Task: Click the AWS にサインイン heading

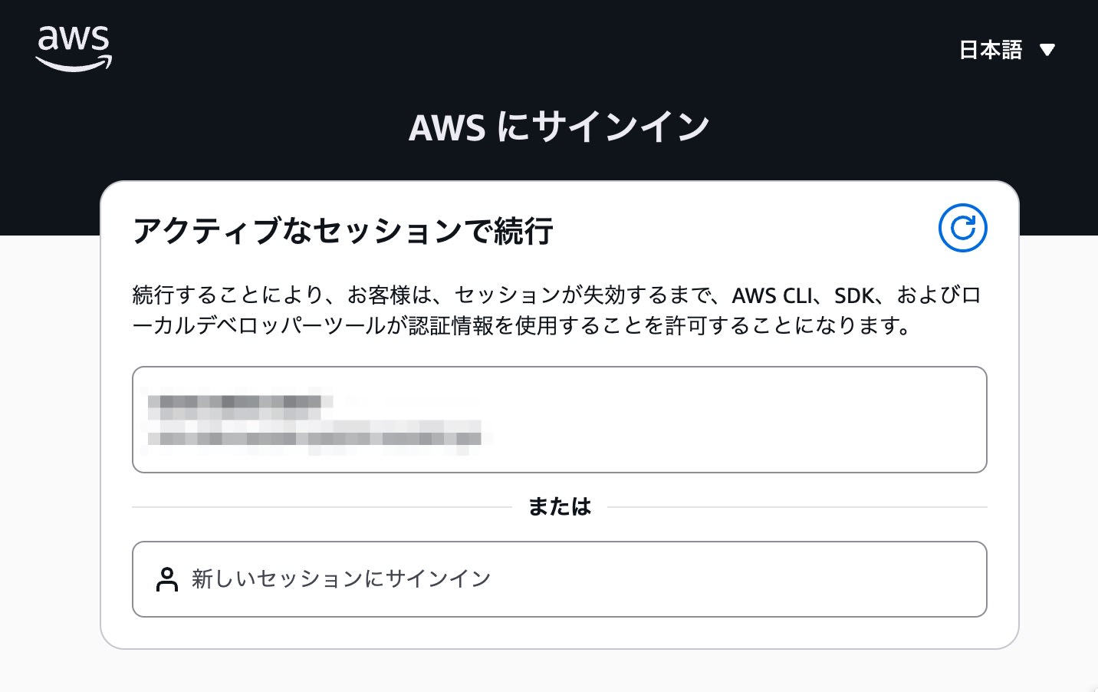Action: coord(559,127)
